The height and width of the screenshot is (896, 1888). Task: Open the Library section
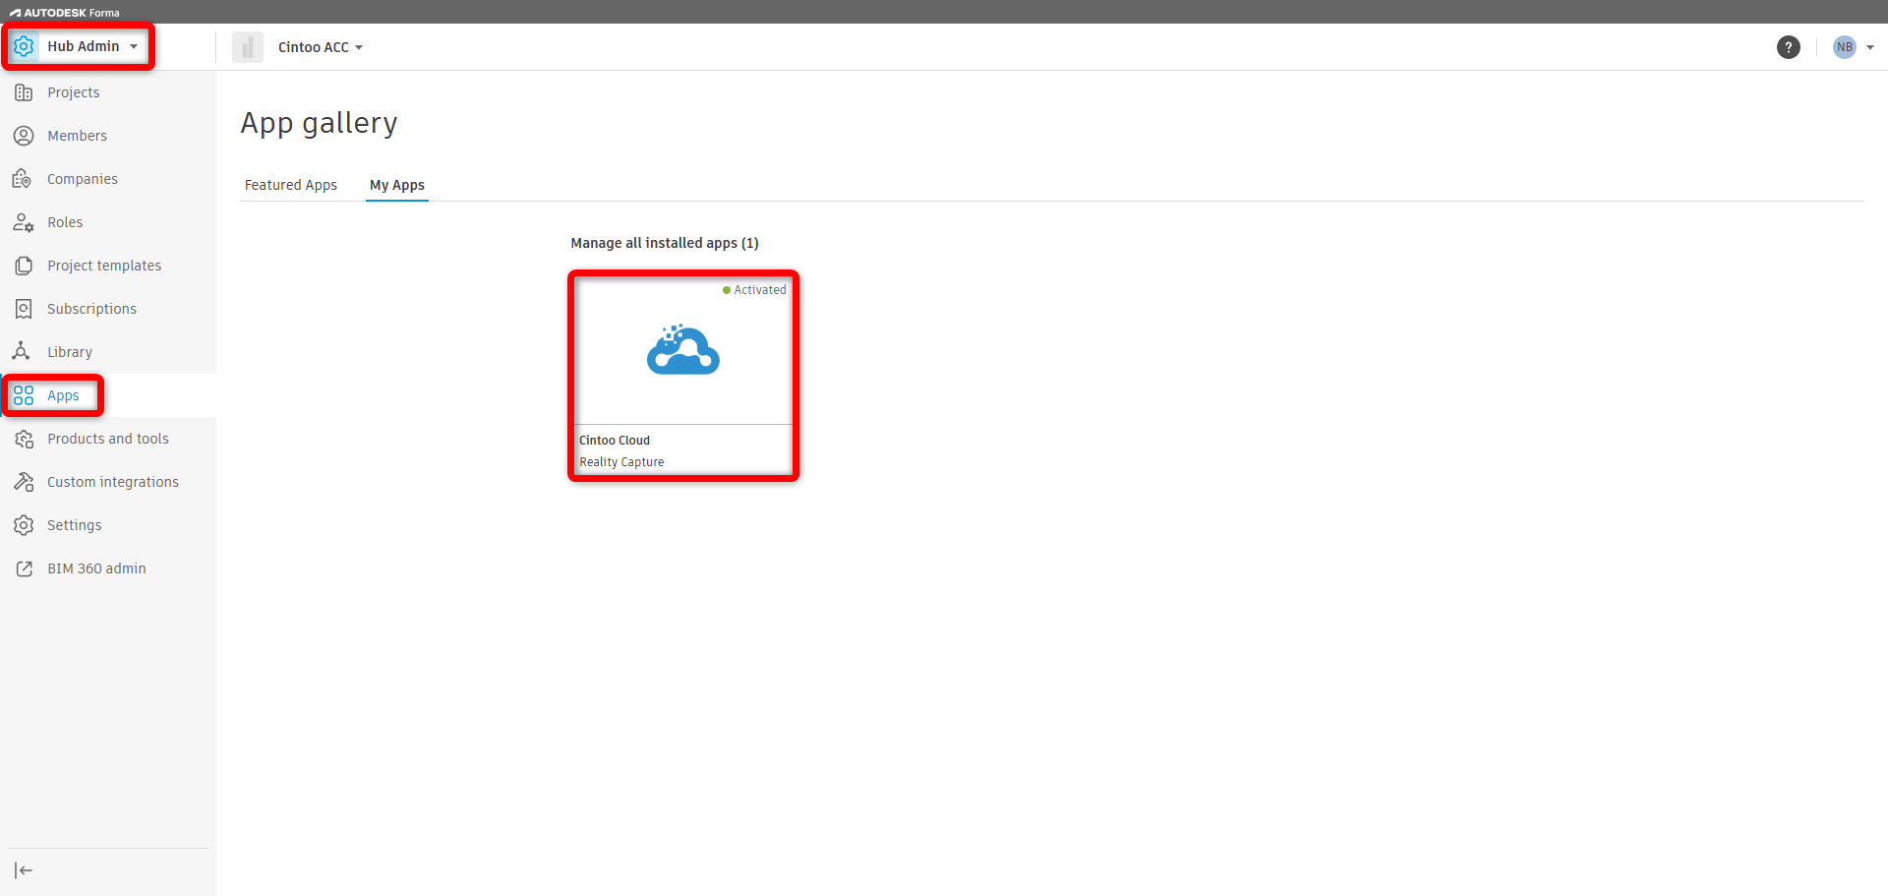pyautogui.click(x=70, y=352)
